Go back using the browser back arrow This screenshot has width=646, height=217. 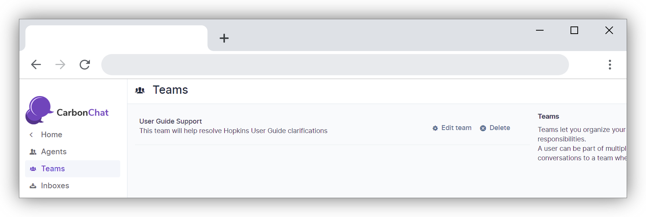click(36, 65)
